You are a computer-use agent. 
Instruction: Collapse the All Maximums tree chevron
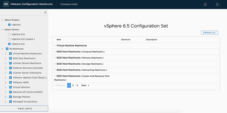click(x=2, y=49)
